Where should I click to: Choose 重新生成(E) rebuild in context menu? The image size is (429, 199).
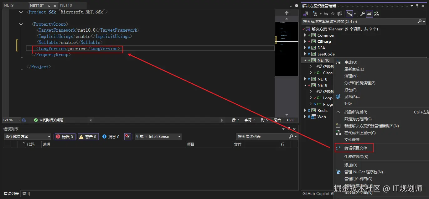(354, 69)
